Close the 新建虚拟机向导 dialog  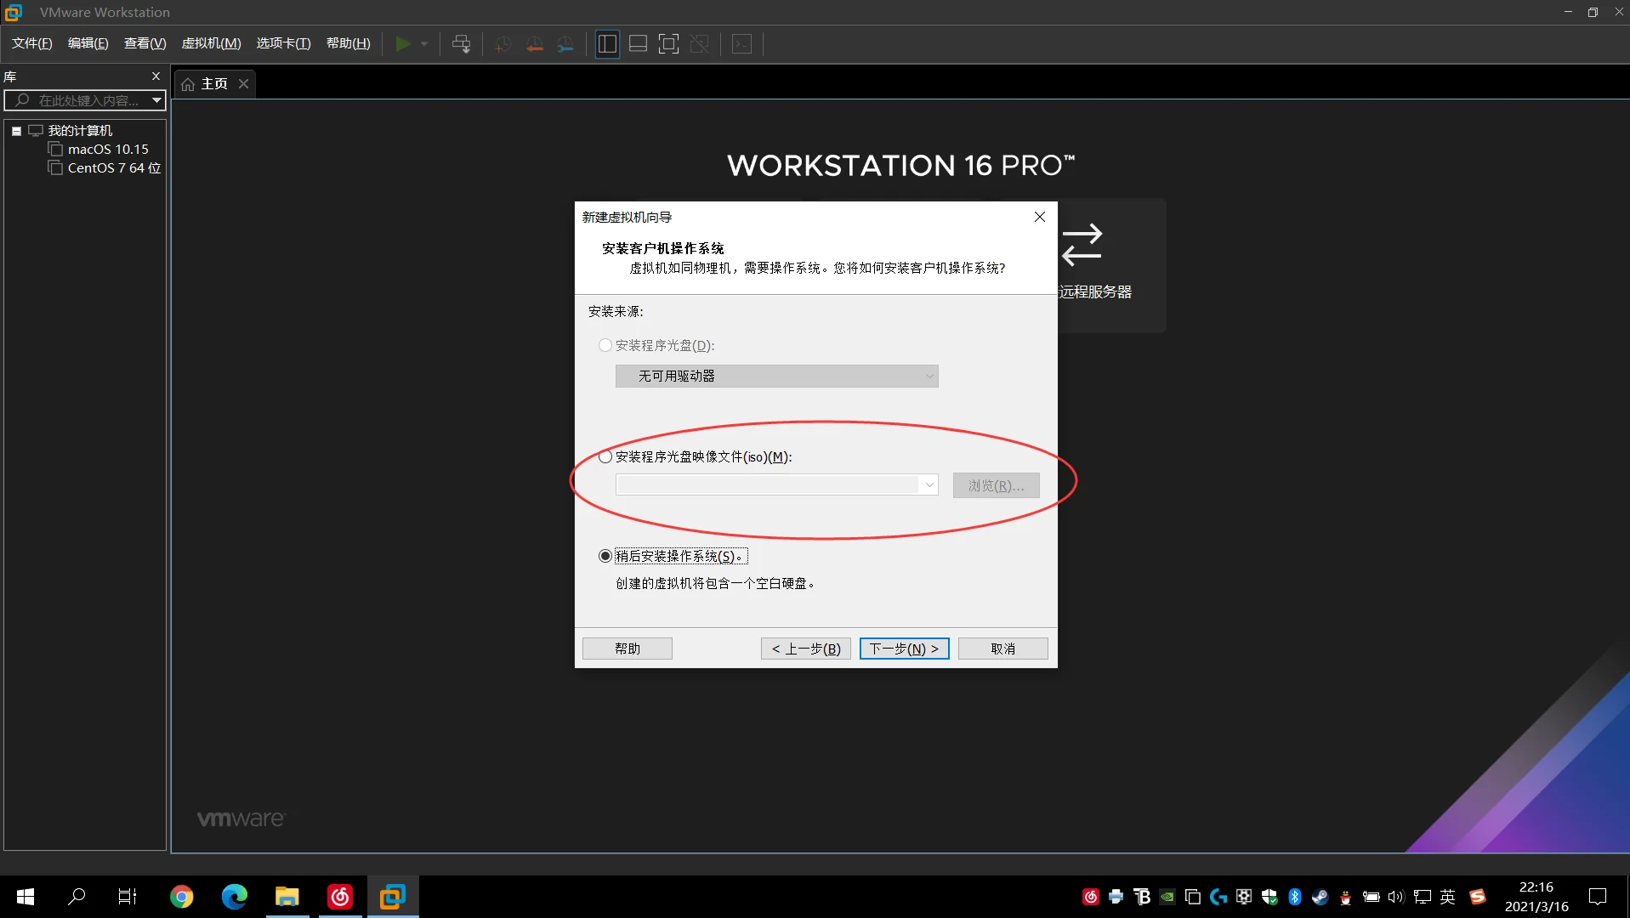coord(1040,217)
